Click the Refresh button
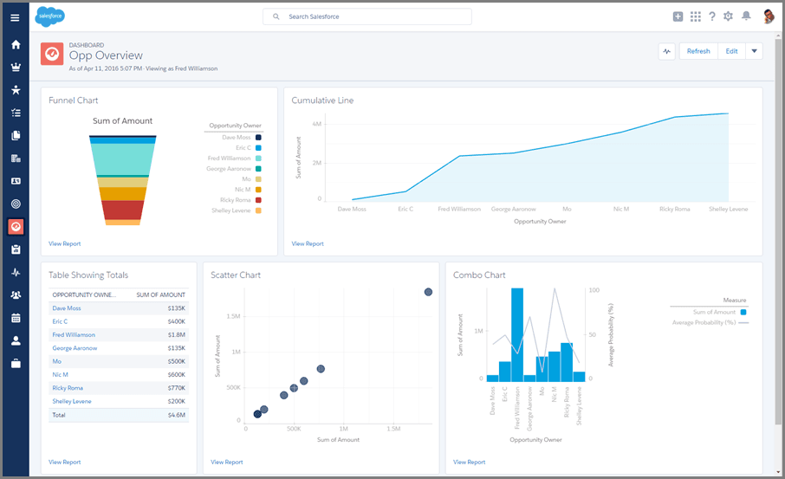This screenshot has height=479, width=785. (698, 51)
